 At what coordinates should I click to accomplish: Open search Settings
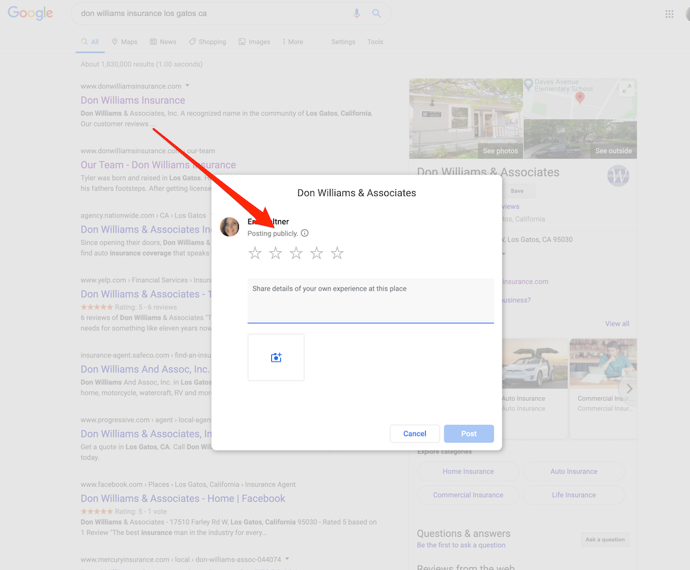(343, 42)
